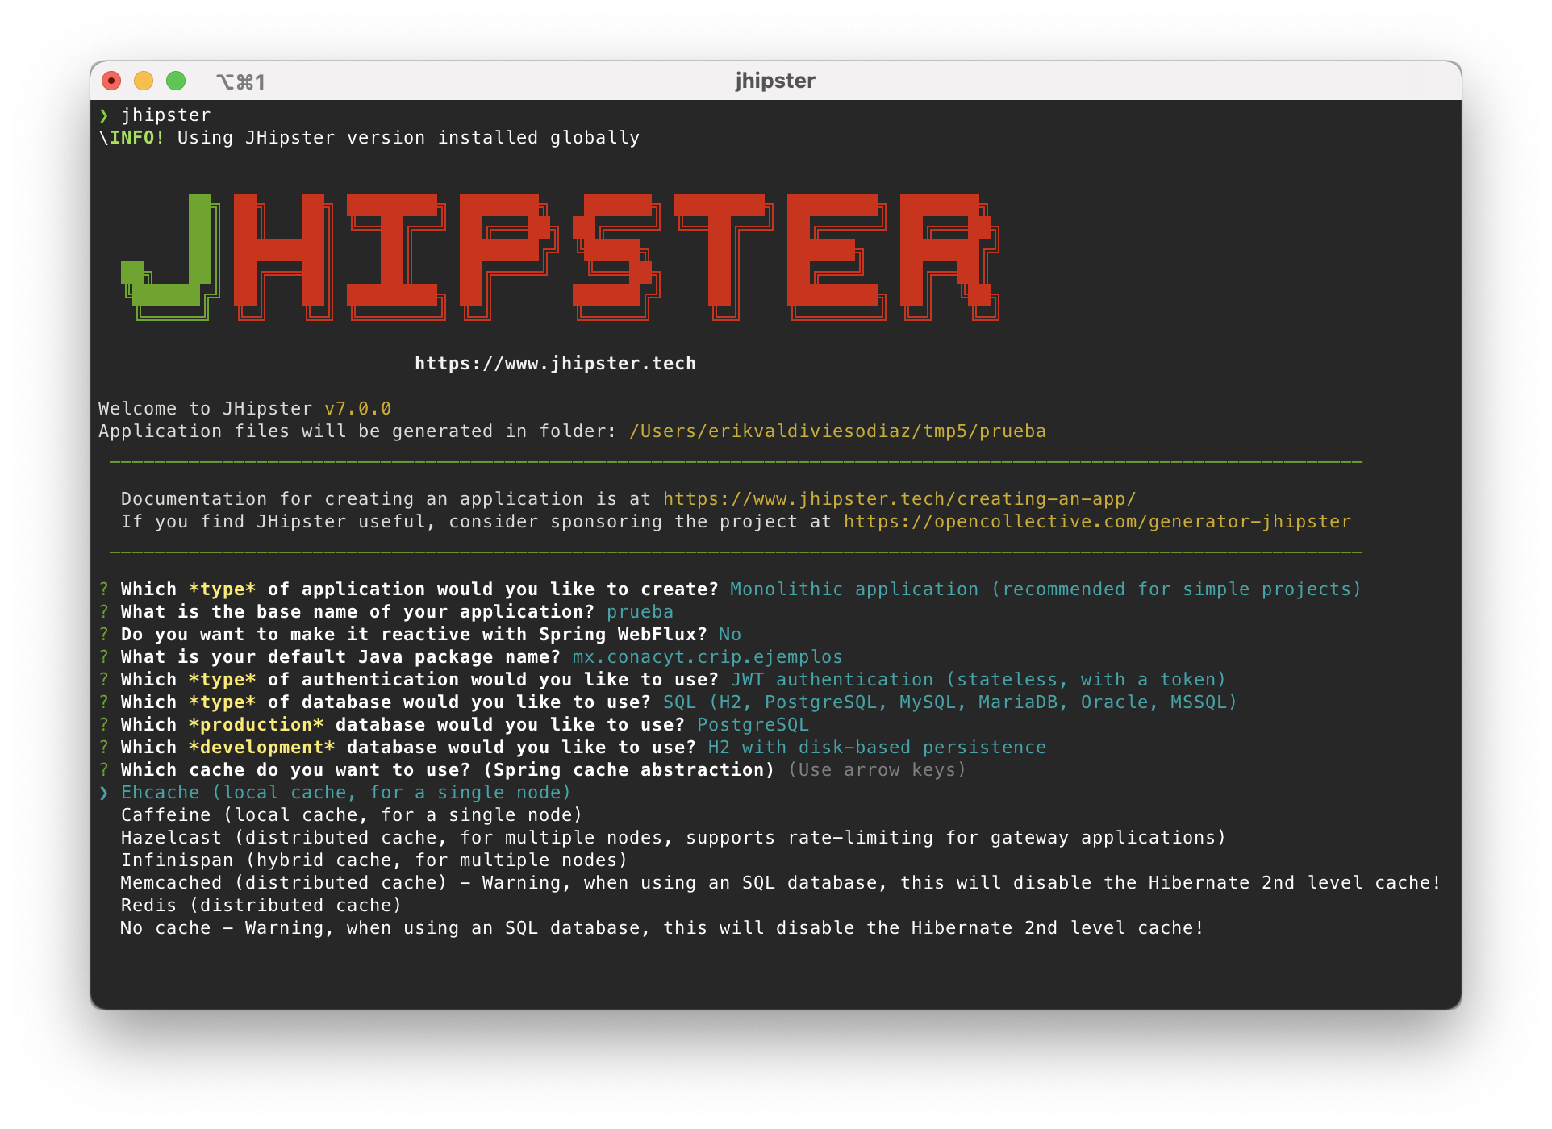1552x1129 pixels.
Task: Close the jhipster terminal window
Action: coord(111,81)
